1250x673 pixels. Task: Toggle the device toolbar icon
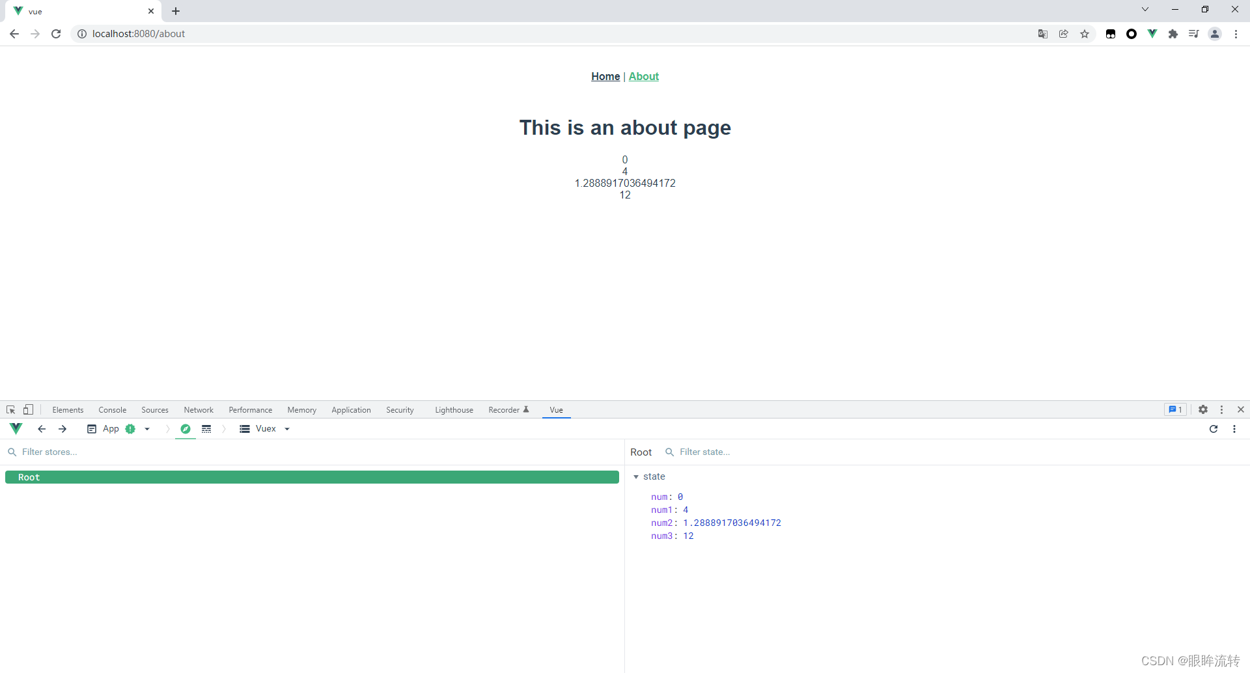28,409
